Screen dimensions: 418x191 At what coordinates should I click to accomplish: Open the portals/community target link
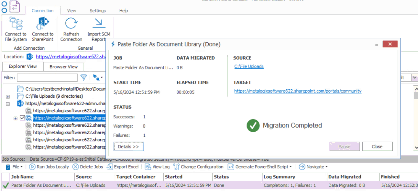[298, 91]
